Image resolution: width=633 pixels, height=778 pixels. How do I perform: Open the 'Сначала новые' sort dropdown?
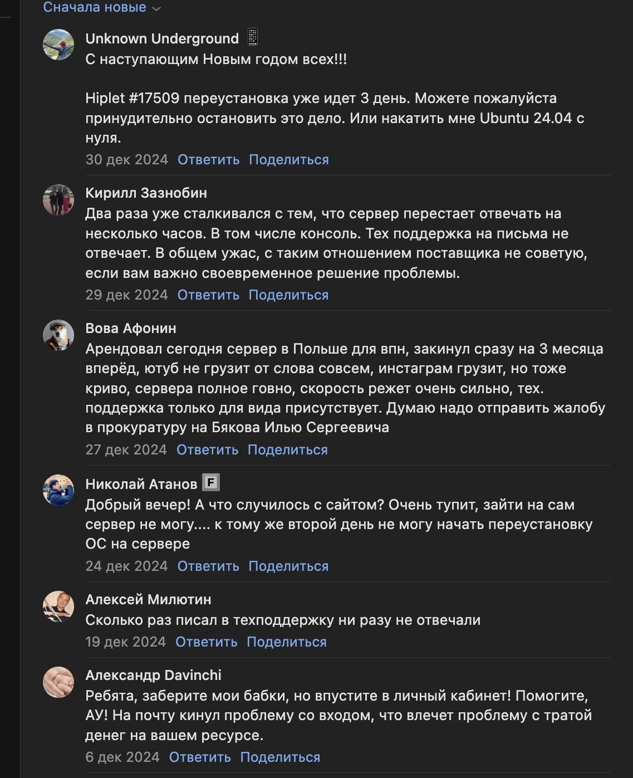[x=102, y=8]
